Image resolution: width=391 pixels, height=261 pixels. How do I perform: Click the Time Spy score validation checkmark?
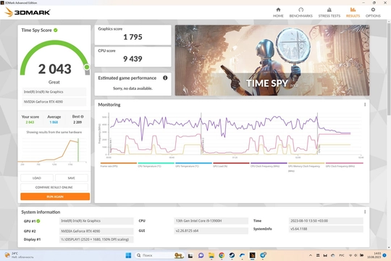[x=55, y=30]
